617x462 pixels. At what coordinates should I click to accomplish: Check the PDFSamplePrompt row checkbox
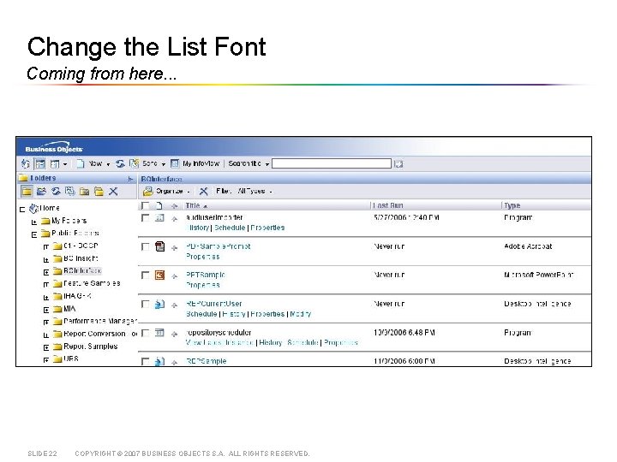point(145,246)
